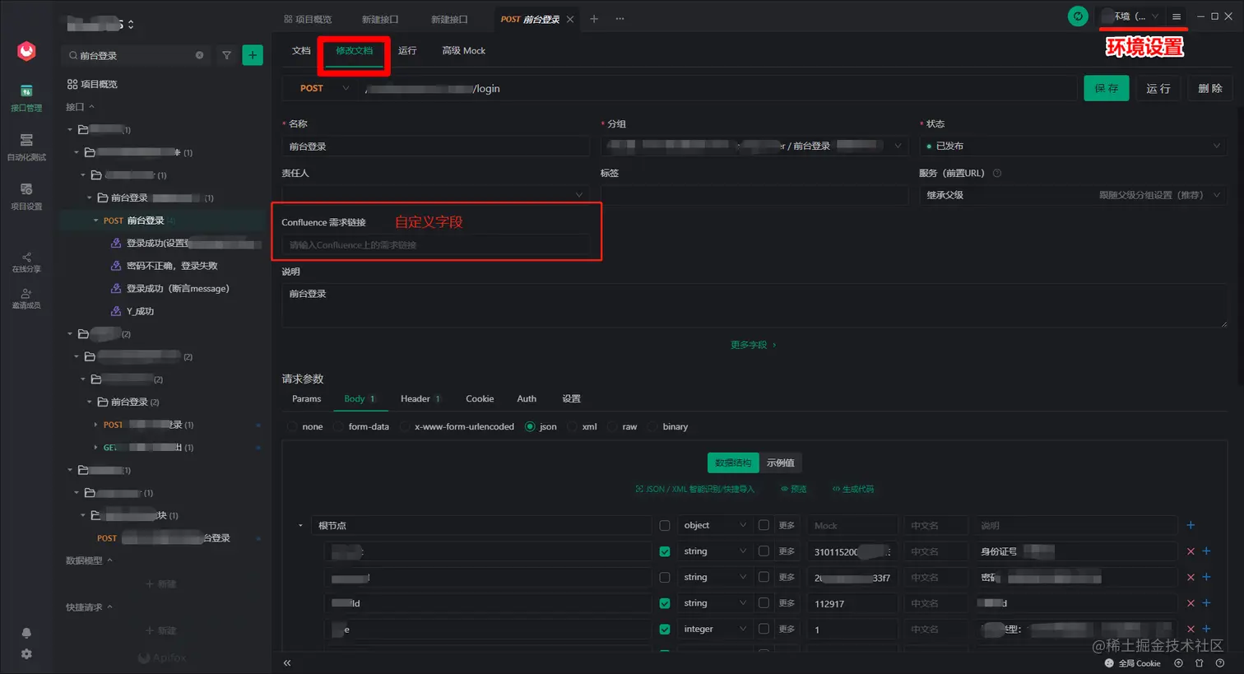The height and width of the screenshot is (674, 1244).
Task: Collapse the POST 前台登录 tree node
Action: (96, 221)
